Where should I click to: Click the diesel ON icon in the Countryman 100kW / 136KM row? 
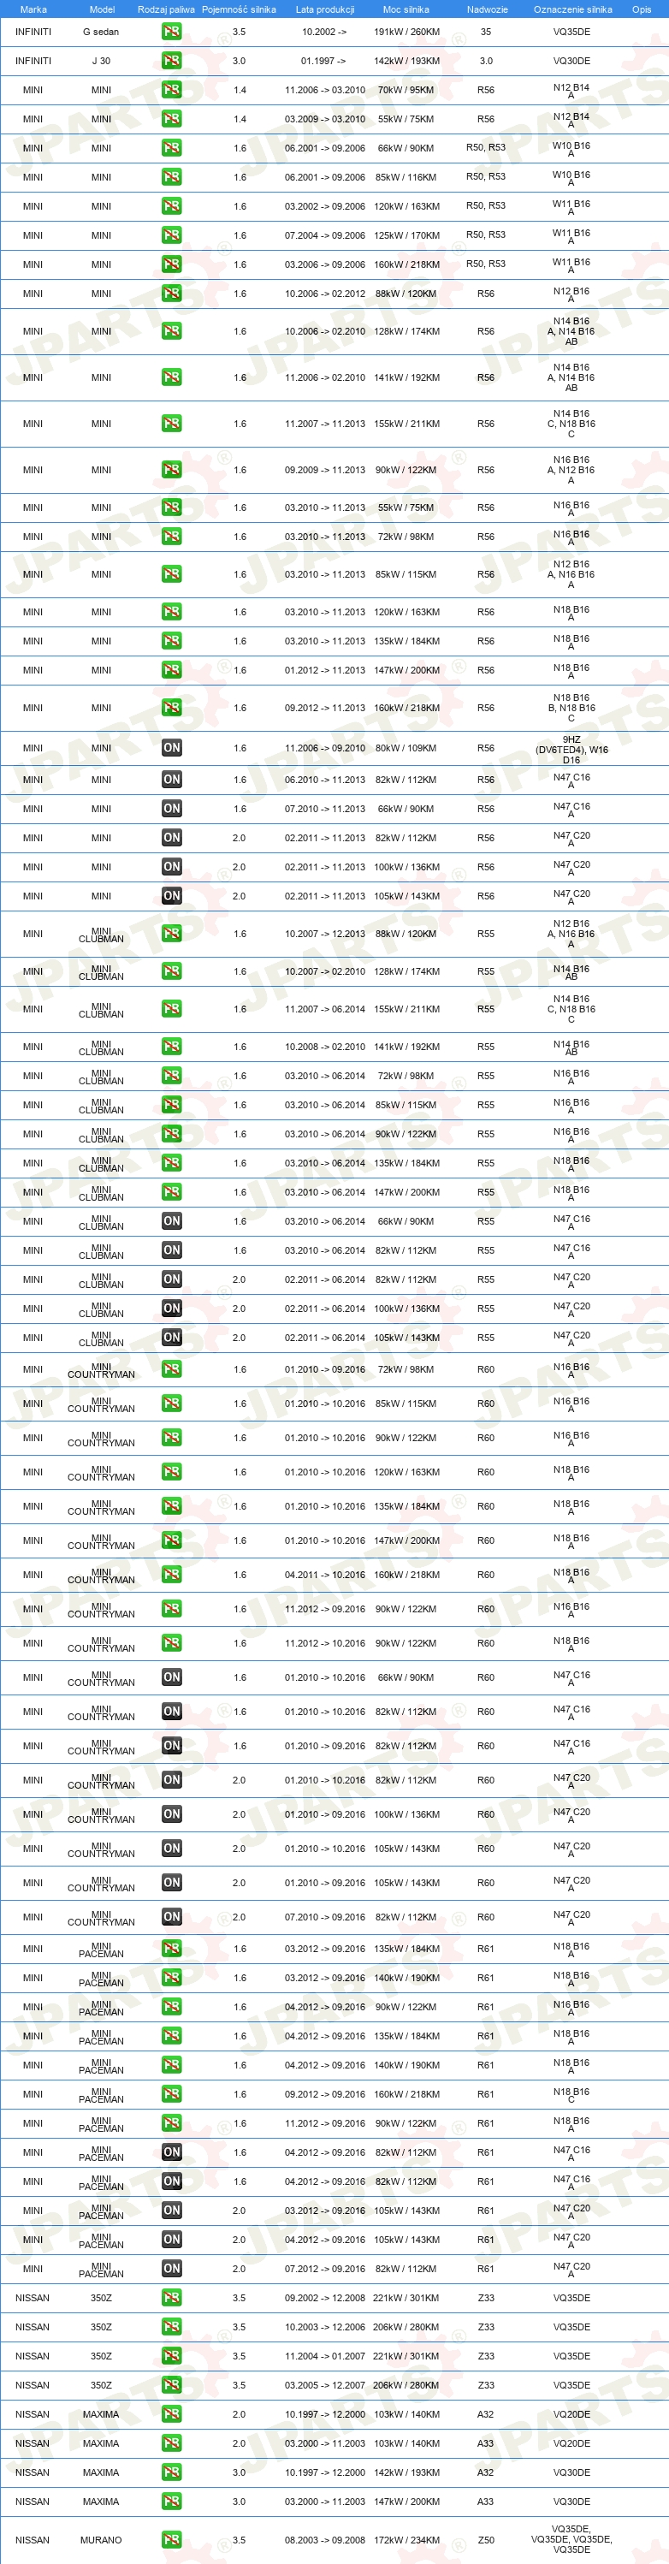pyautogui.click(x=171, y=1814)
